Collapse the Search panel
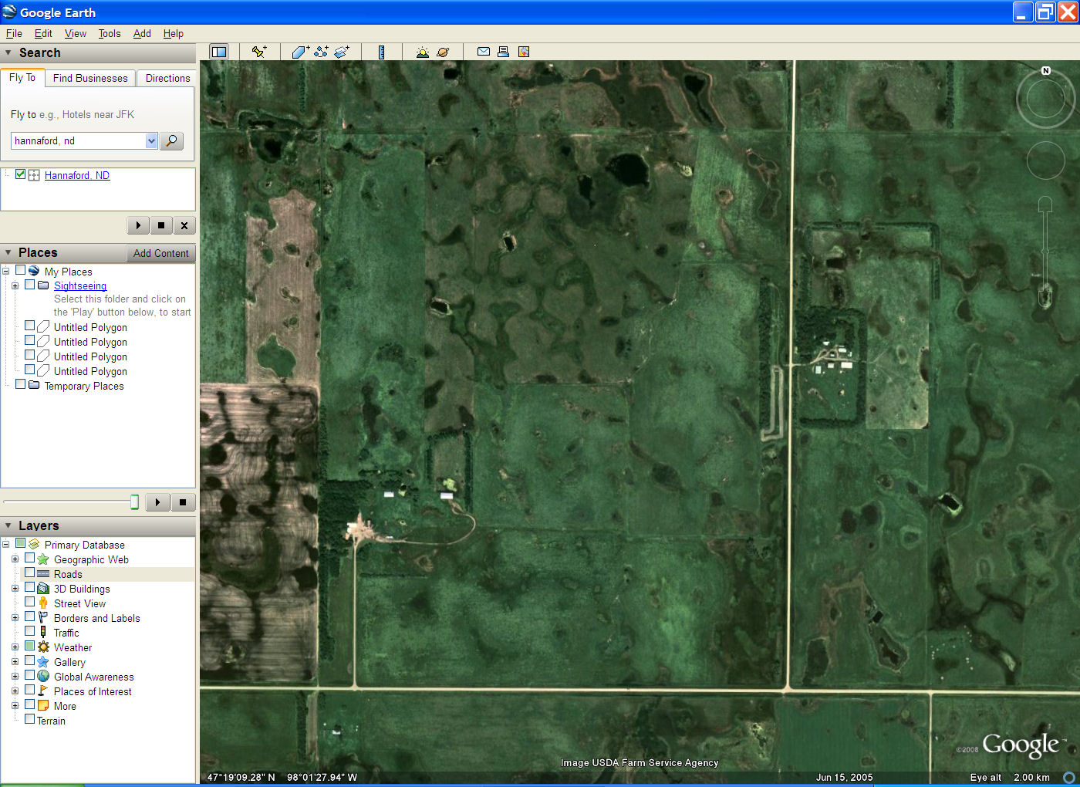The width and height of the screenshot is (1080, 787). click(x=8, y=52)
